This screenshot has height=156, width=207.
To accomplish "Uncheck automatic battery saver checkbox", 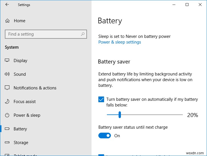I will 101,99.
